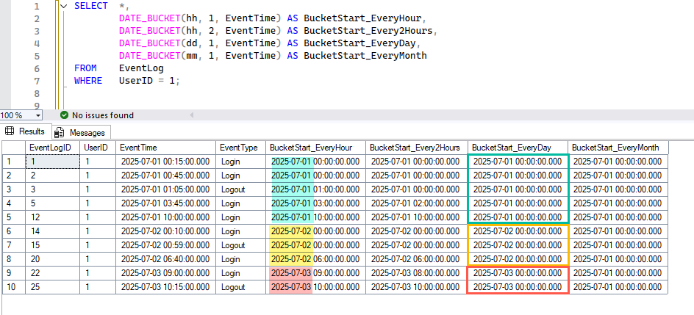Click the EventTime cell 2025-07-03 09:00:00.000
The height and width of the screenshot is (315, 694).
pyautogui.click(x=165, y=273)
